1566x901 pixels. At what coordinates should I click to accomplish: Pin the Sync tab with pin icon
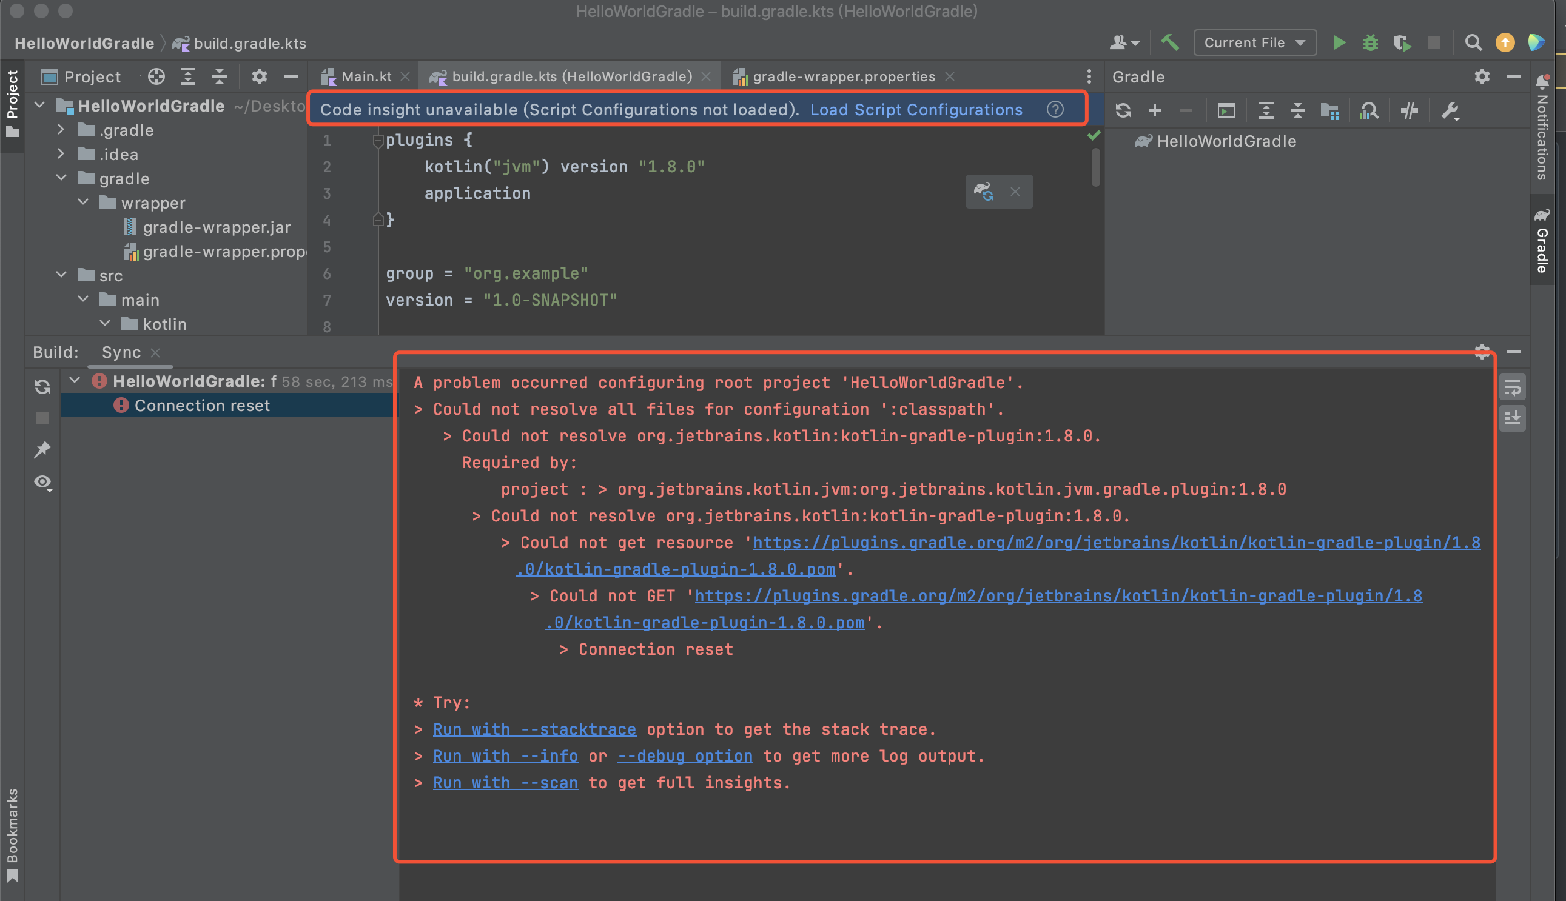(42, 450)
